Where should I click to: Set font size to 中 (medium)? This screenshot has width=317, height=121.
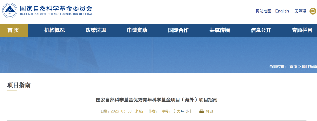coord(183,111)
